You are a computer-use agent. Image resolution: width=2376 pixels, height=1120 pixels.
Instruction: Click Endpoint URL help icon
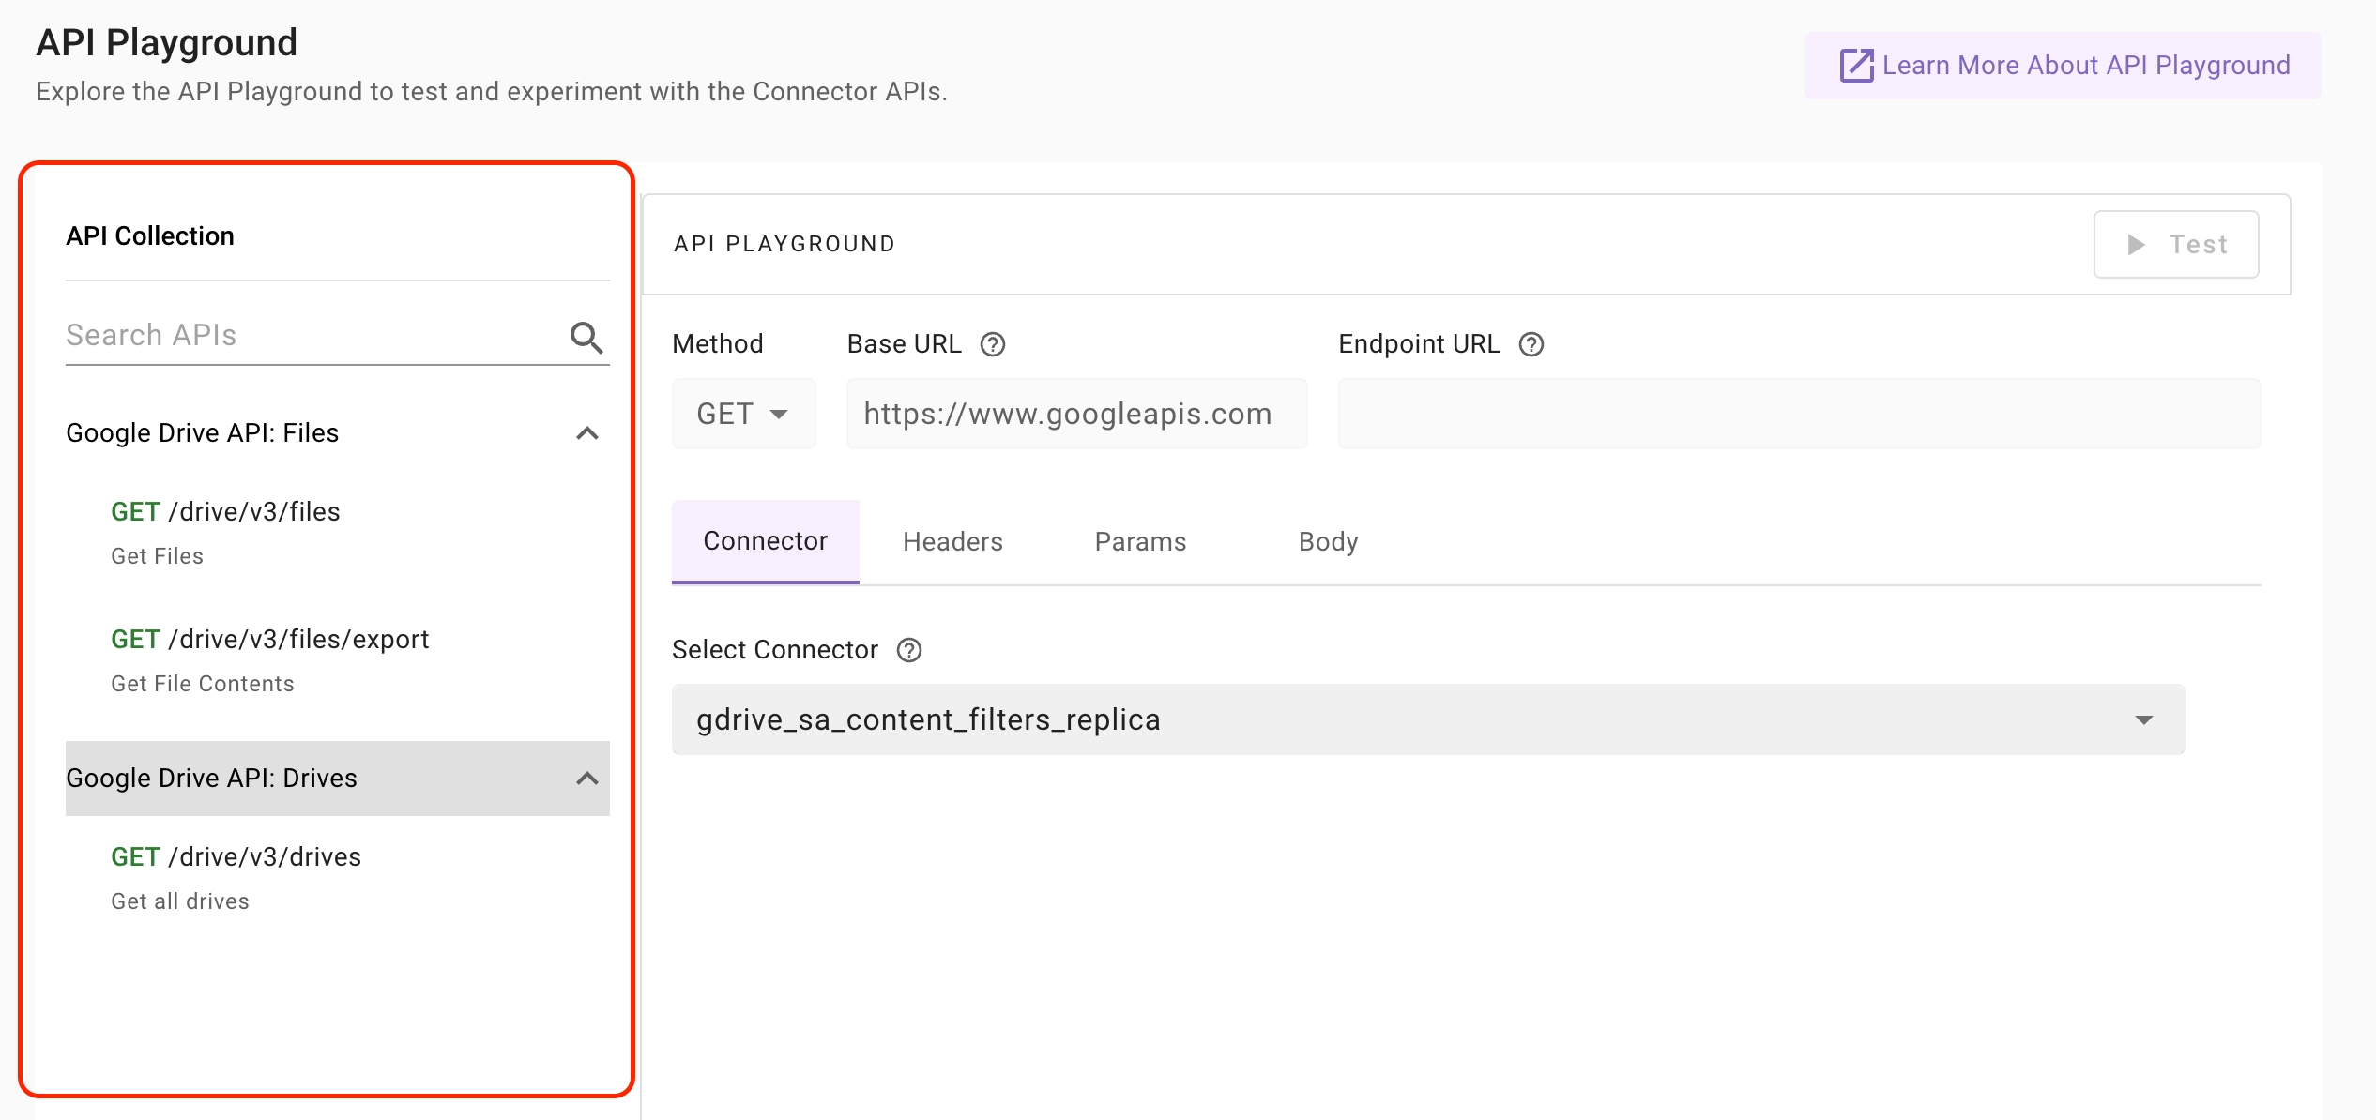(1531, 344)
